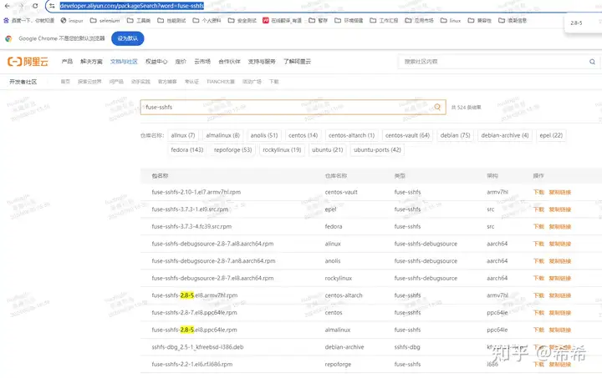Click the orange search icon in package search
602x378 pixels.
[437, 108]
